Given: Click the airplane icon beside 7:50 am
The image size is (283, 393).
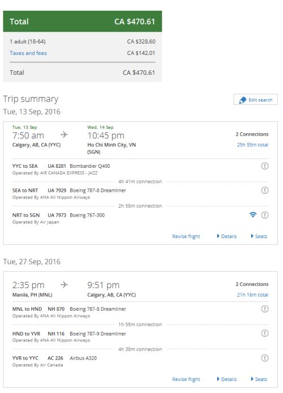Looking at the screenshot, I should 65,134.
